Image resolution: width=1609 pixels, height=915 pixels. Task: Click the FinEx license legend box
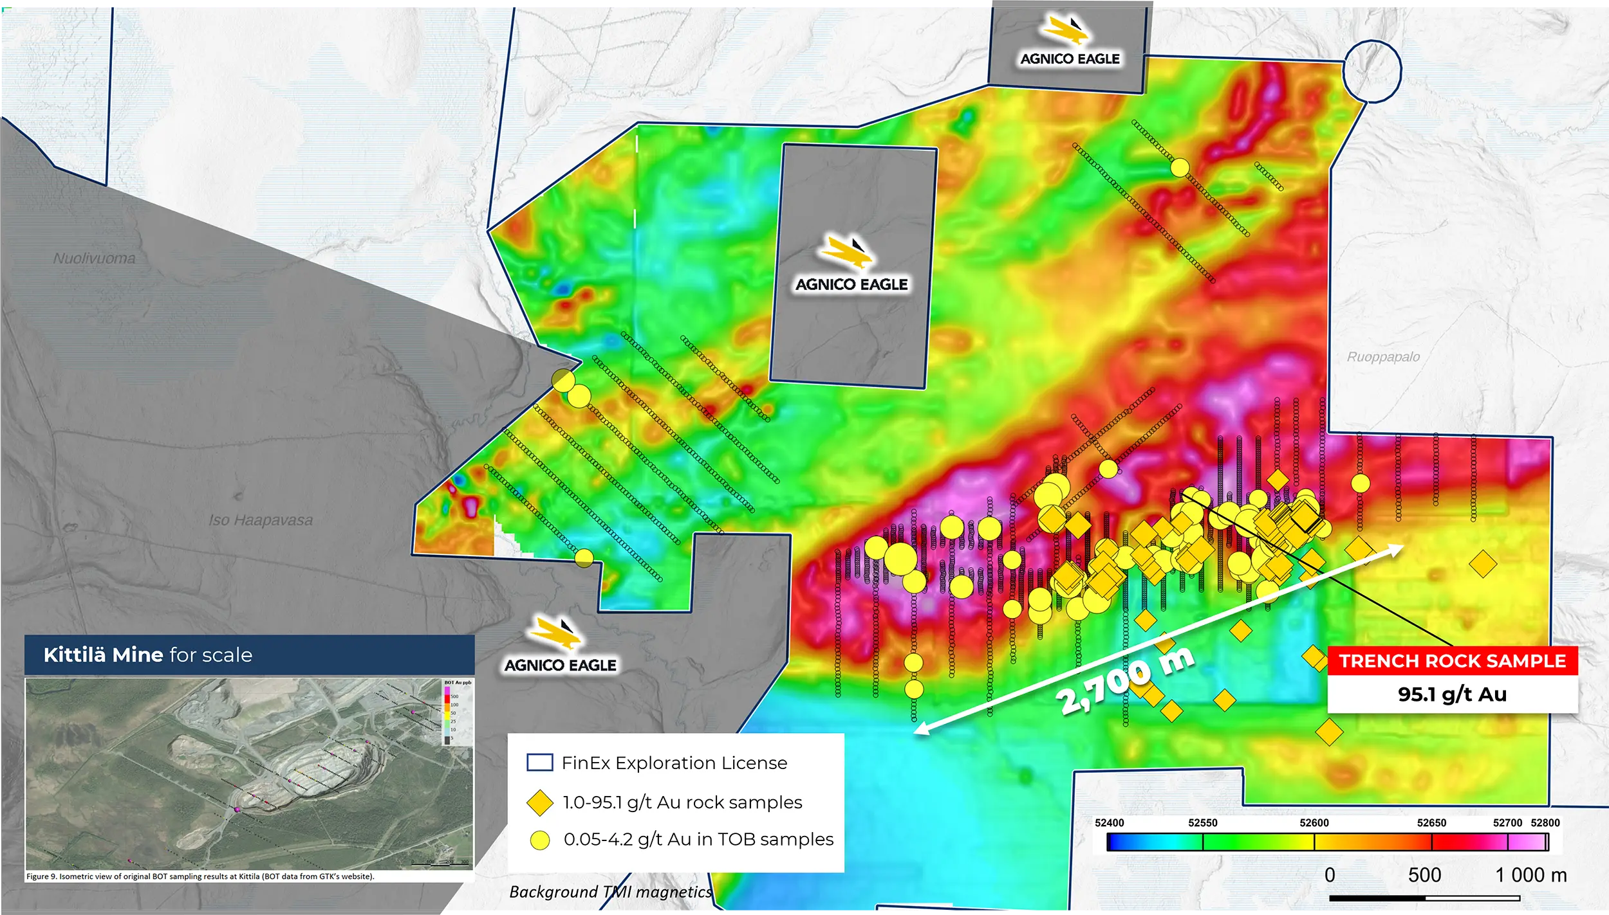(539, 763)
